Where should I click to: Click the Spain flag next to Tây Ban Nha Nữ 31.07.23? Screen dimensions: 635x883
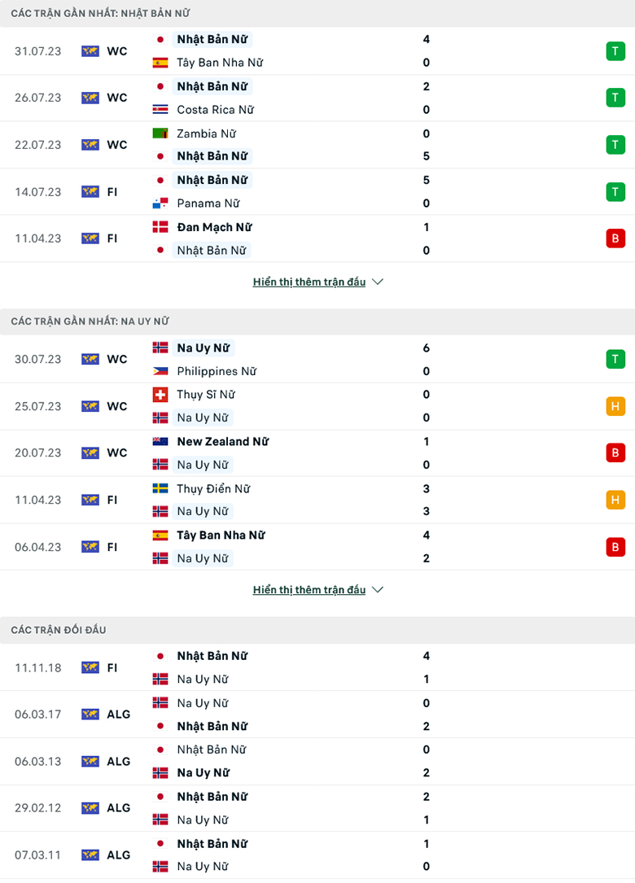pos(160,63)
